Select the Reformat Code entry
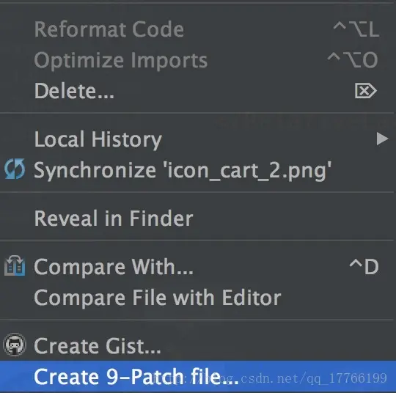Screen dimensions: 396x393 (198, 29)
